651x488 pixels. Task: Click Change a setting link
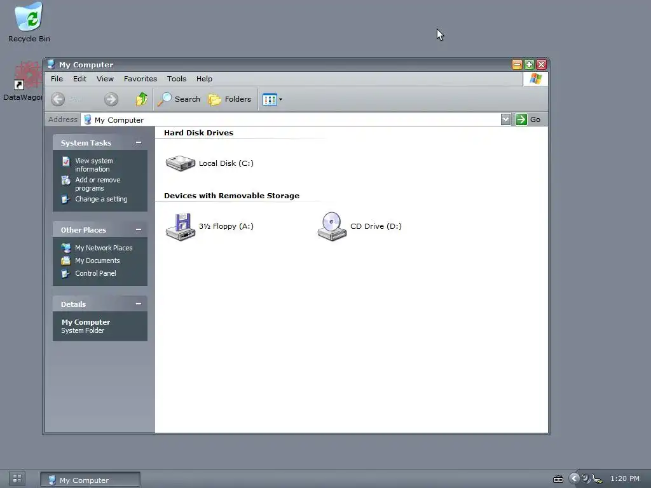(101, 199)
